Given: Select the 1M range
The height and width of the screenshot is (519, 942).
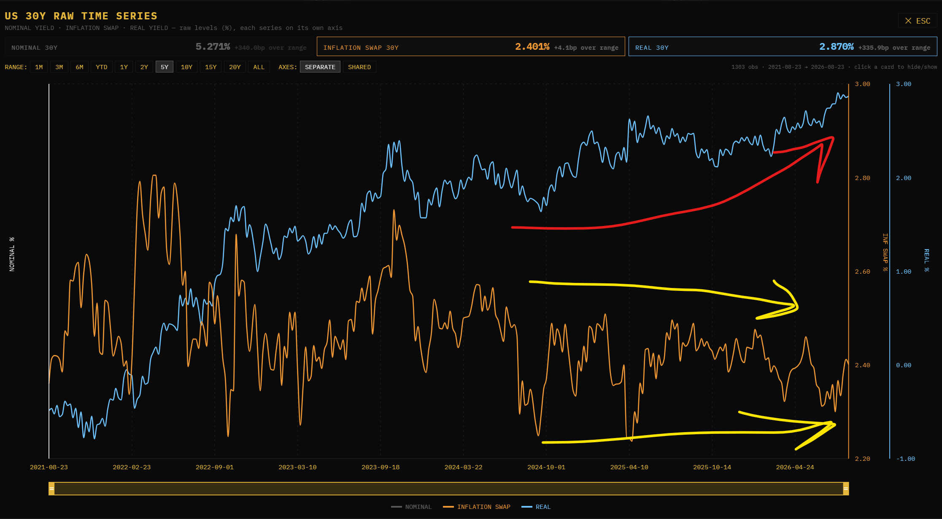Looking at the screenshot, I should (39, 67).
